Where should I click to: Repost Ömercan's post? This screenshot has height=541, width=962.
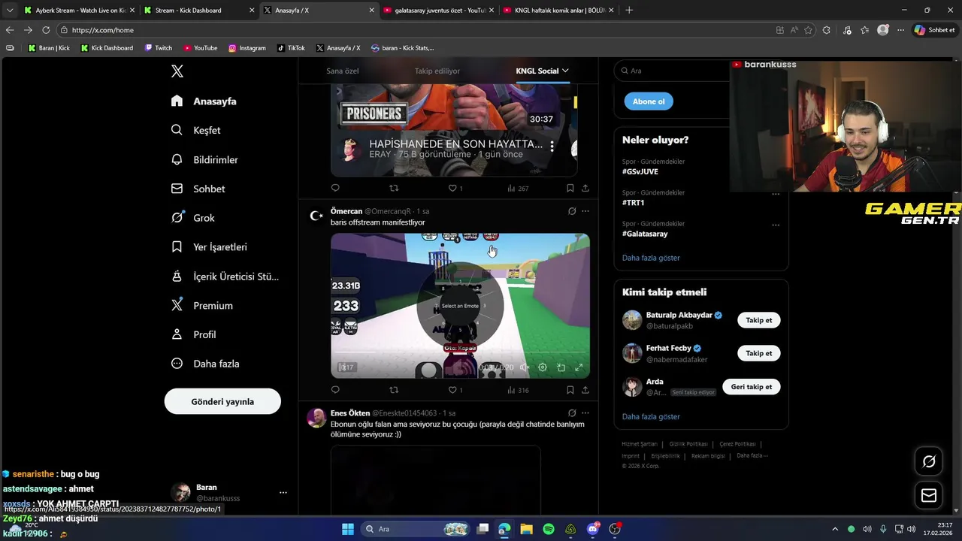[x=394, y=390]
